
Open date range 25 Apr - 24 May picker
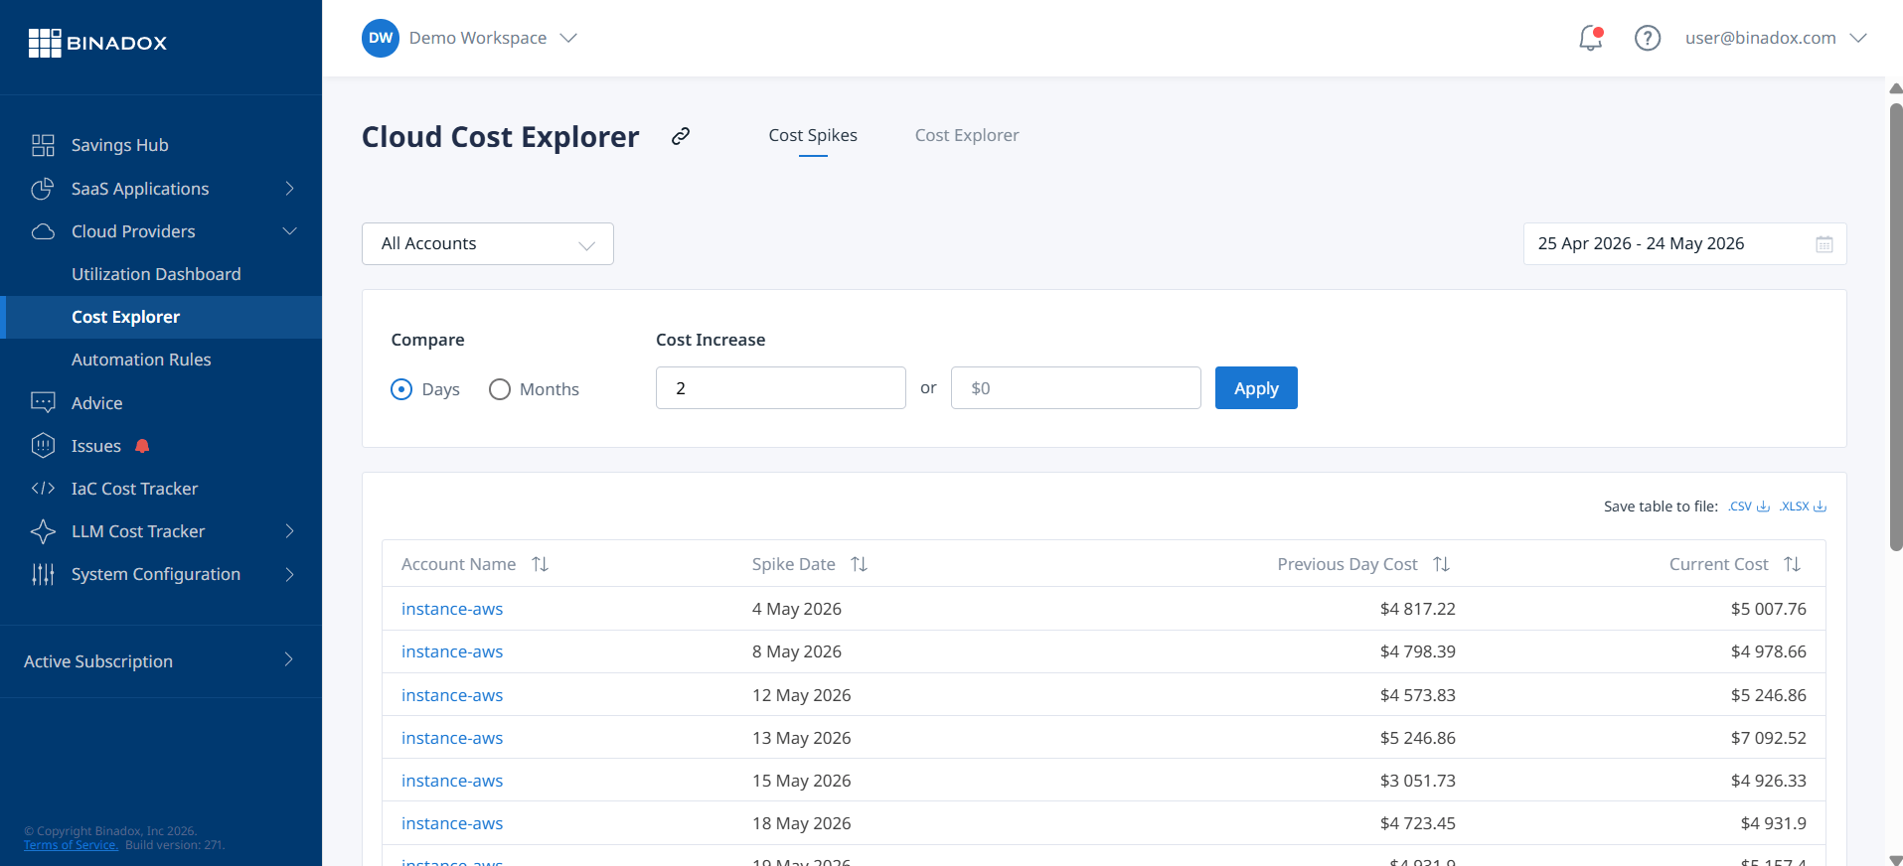click(1685, 244)
